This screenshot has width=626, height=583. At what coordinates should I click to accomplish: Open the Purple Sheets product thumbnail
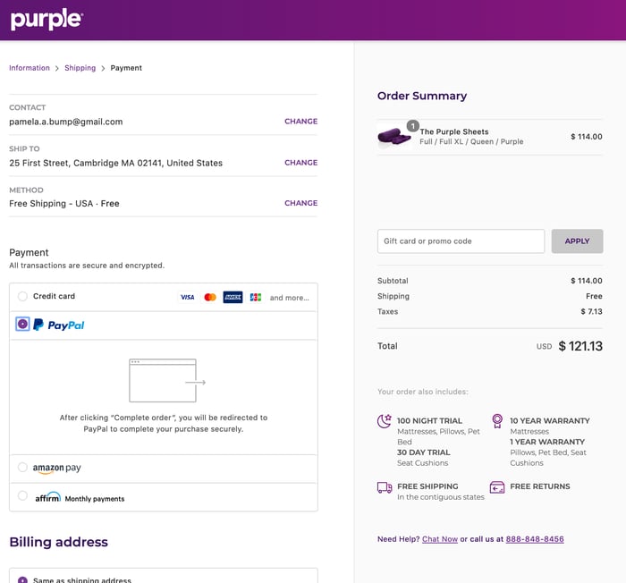[395, 136]
